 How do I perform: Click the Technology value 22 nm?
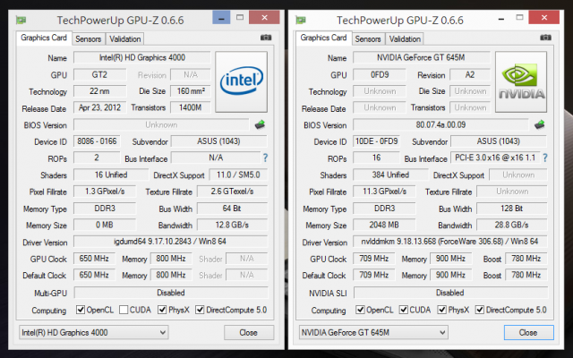[x=99, y=91]
